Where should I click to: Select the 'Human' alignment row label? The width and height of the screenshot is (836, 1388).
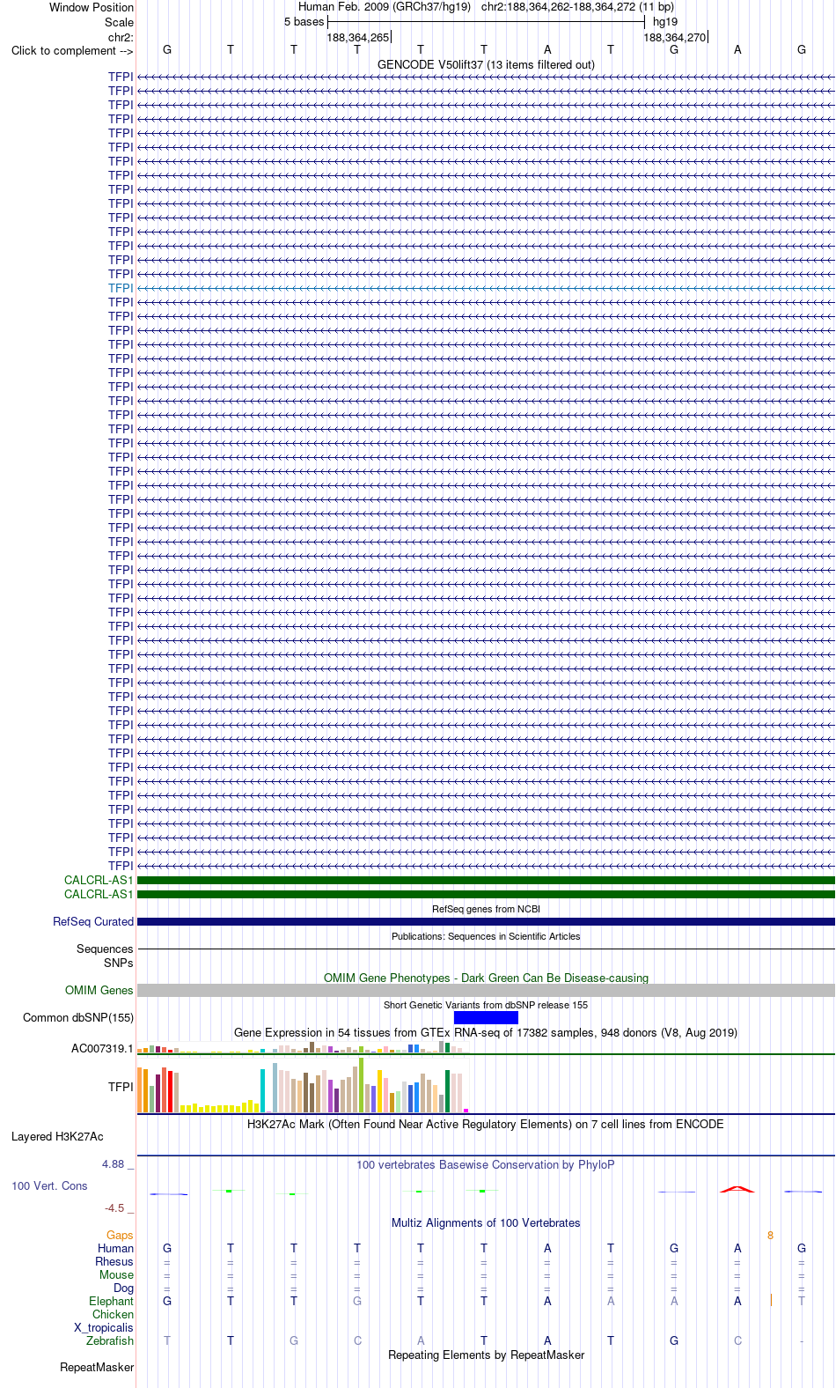(116, 1248)
